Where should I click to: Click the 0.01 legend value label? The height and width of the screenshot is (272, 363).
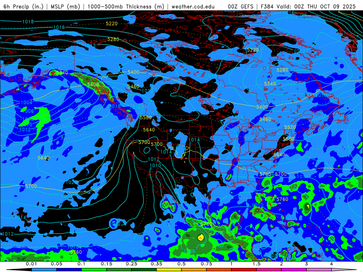(x=31, y=264)
